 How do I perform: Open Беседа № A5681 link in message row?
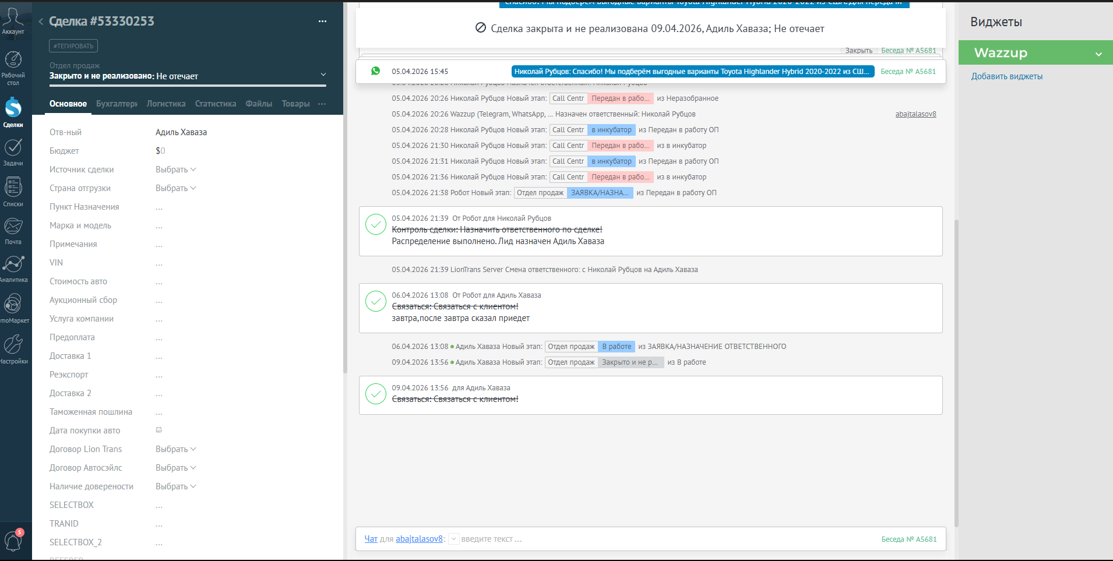[908, 72]
